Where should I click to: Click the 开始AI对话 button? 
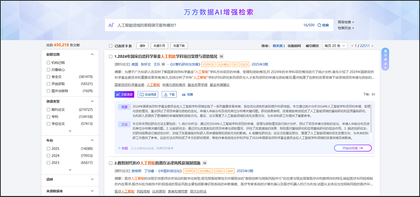(x=353, y=148)
